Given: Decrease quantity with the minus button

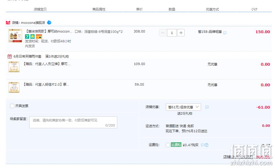Looking at the screenshot, I should (163, 33).
